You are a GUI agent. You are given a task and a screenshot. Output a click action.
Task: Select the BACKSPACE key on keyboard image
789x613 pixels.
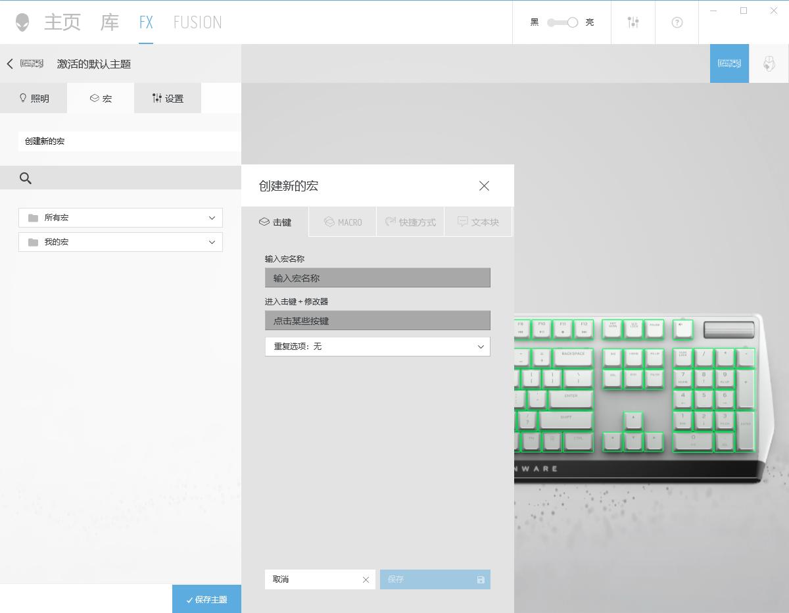(x=573, y=357)
